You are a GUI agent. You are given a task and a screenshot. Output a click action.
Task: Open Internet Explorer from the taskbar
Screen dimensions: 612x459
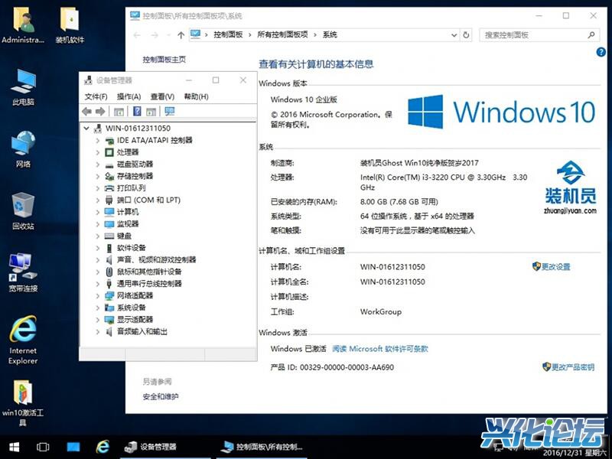point(103,447)
